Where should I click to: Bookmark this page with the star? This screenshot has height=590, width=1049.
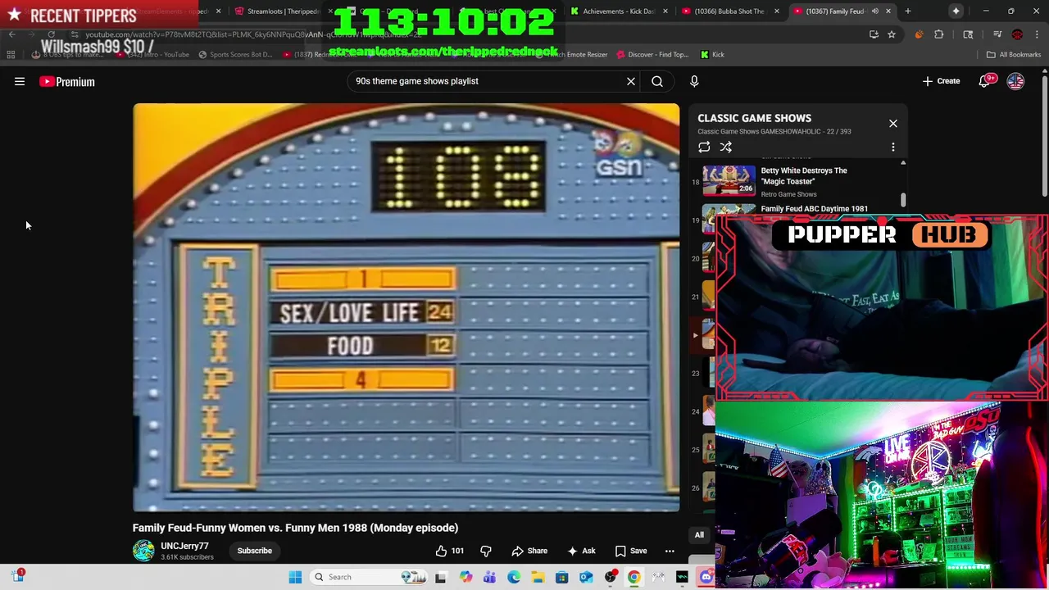(892, 34)
